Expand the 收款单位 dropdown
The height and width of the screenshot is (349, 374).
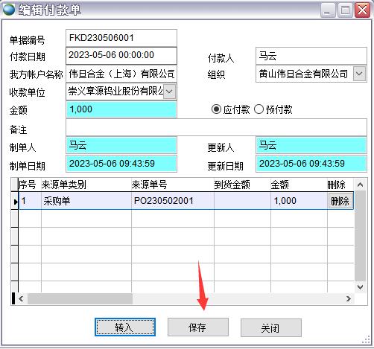click(169, 92)
